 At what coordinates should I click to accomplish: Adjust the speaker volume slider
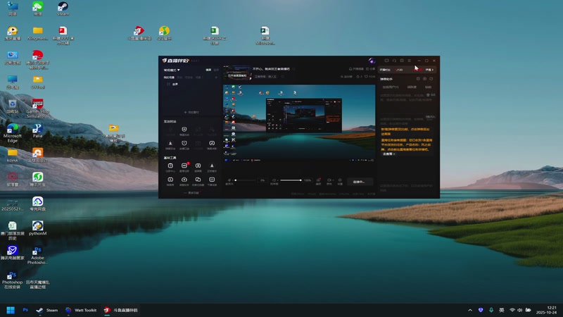pos(291,180)
